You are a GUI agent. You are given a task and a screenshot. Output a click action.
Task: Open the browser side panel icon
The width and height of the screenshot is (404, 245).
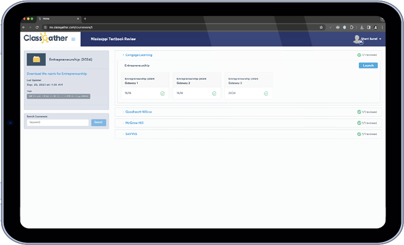click(x=369, y=27)
